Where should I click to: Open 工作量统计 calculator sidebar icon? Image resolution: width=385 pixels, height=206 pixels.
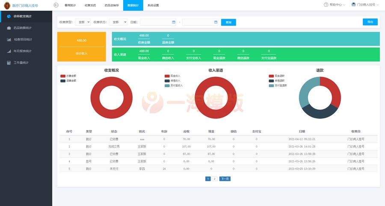coord(9,63)
